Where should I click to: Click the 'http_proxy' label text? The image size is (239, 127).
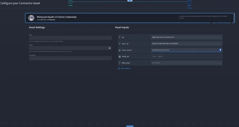point(126,63)
